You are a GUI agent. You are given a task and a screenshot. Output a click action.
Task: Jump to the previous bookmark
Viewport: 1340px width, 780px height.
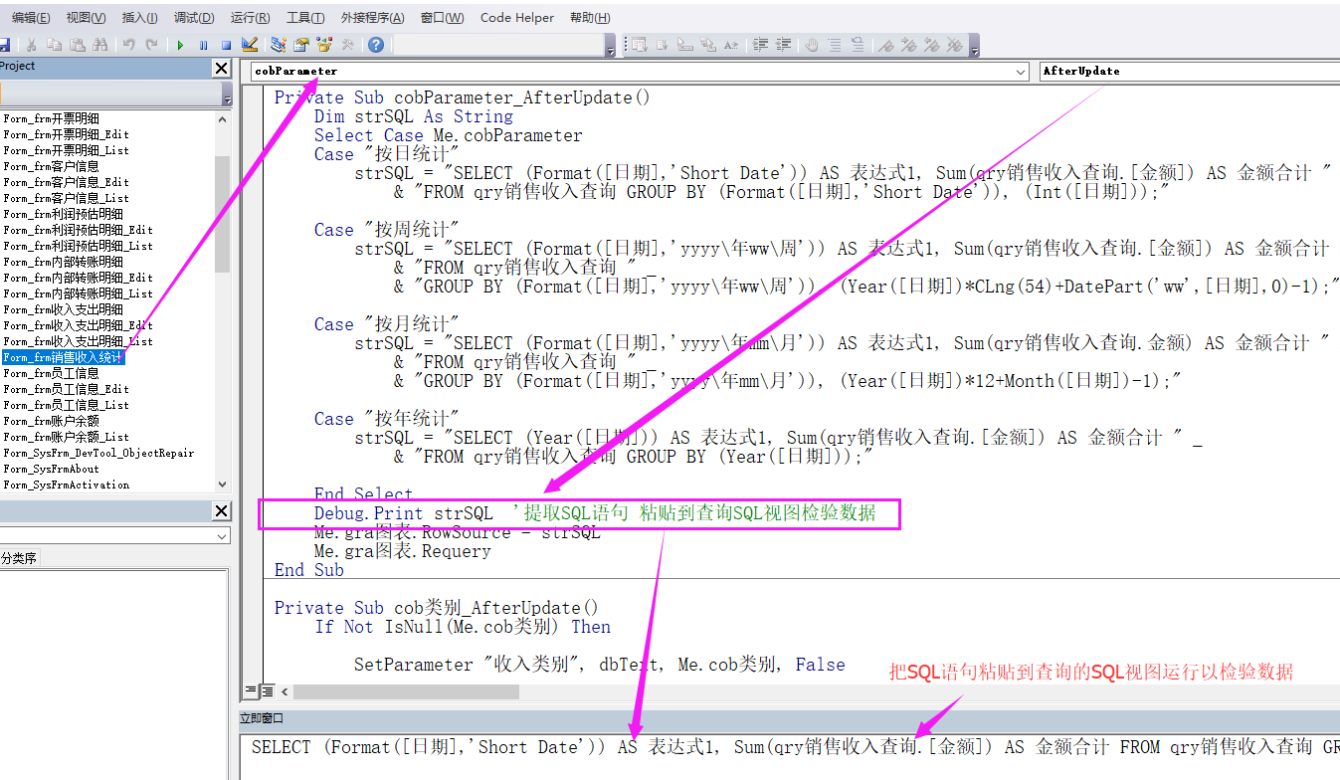click(x=932, y=45)
